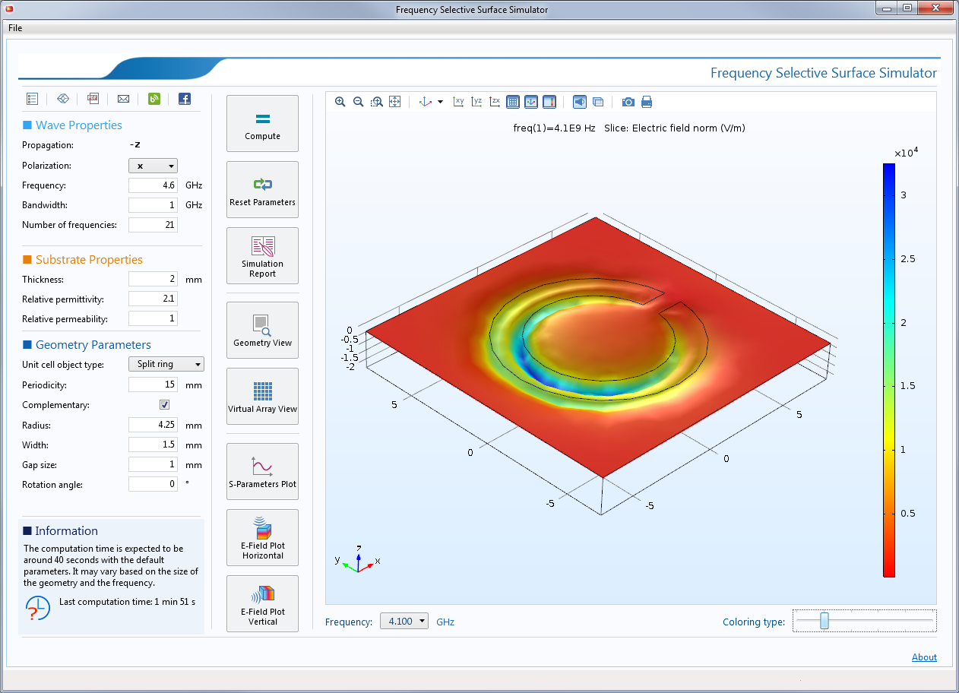Switch to the zx plane view
This screenshot has height=693, width=959.
click(x=495, y=102)
